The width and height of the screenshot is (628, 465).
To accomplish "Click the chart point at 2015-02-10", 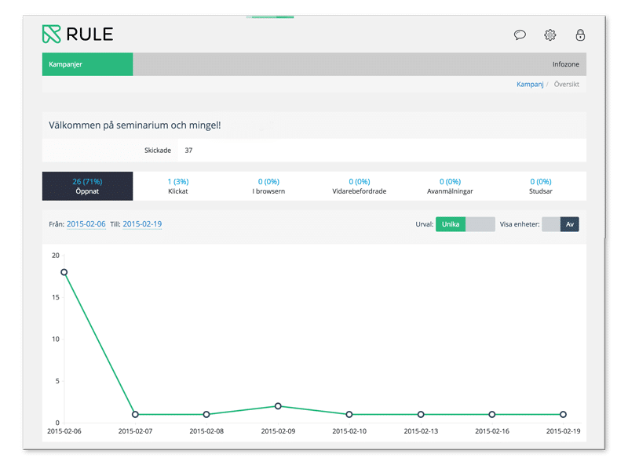I will pos(349,414).
